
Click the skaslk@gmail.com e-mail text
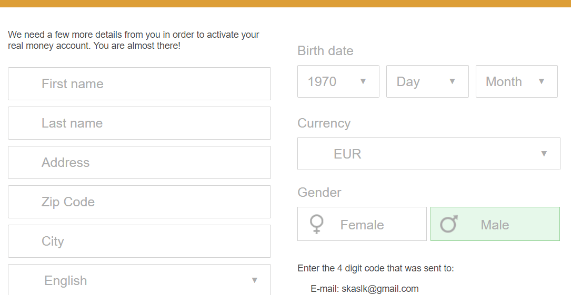380,289
